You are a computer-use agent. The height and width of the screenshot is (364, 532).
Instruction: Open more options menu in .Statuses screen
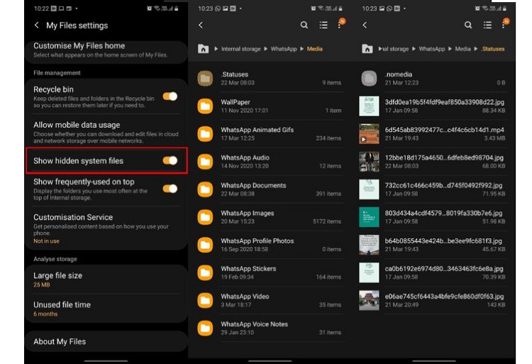(504, 25)
